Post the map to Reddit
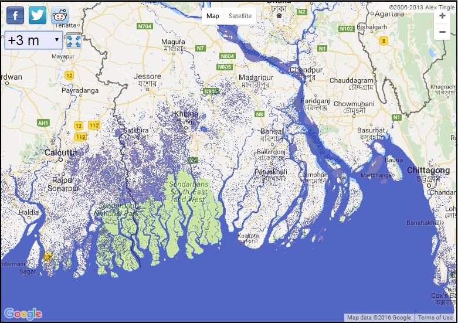This screenshot has height=323, width=458. [x=59, y=15]
